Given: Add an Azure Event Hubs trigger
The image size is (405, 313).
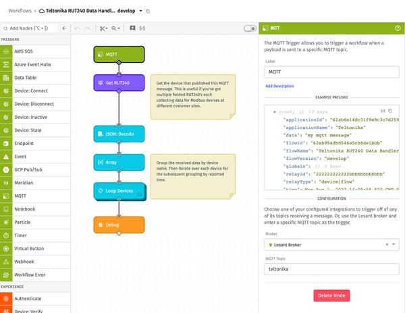Looking at the screenshot, I should [35, 65].
